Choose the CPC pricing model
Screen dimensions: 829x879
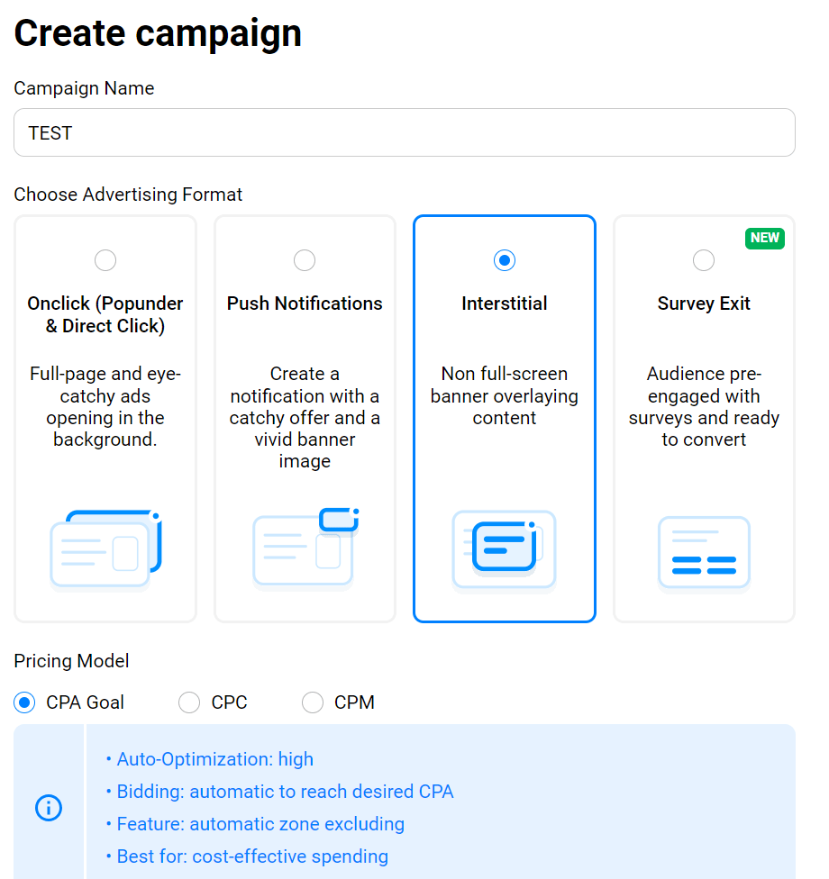pos(189,702)
